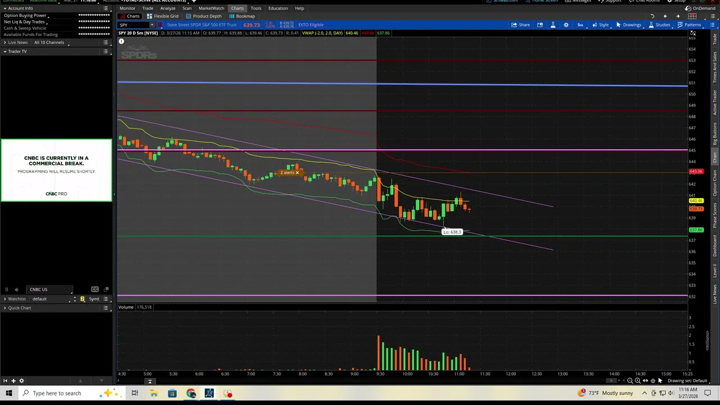Select the Product Depth subtab

(x=204, y=16)
